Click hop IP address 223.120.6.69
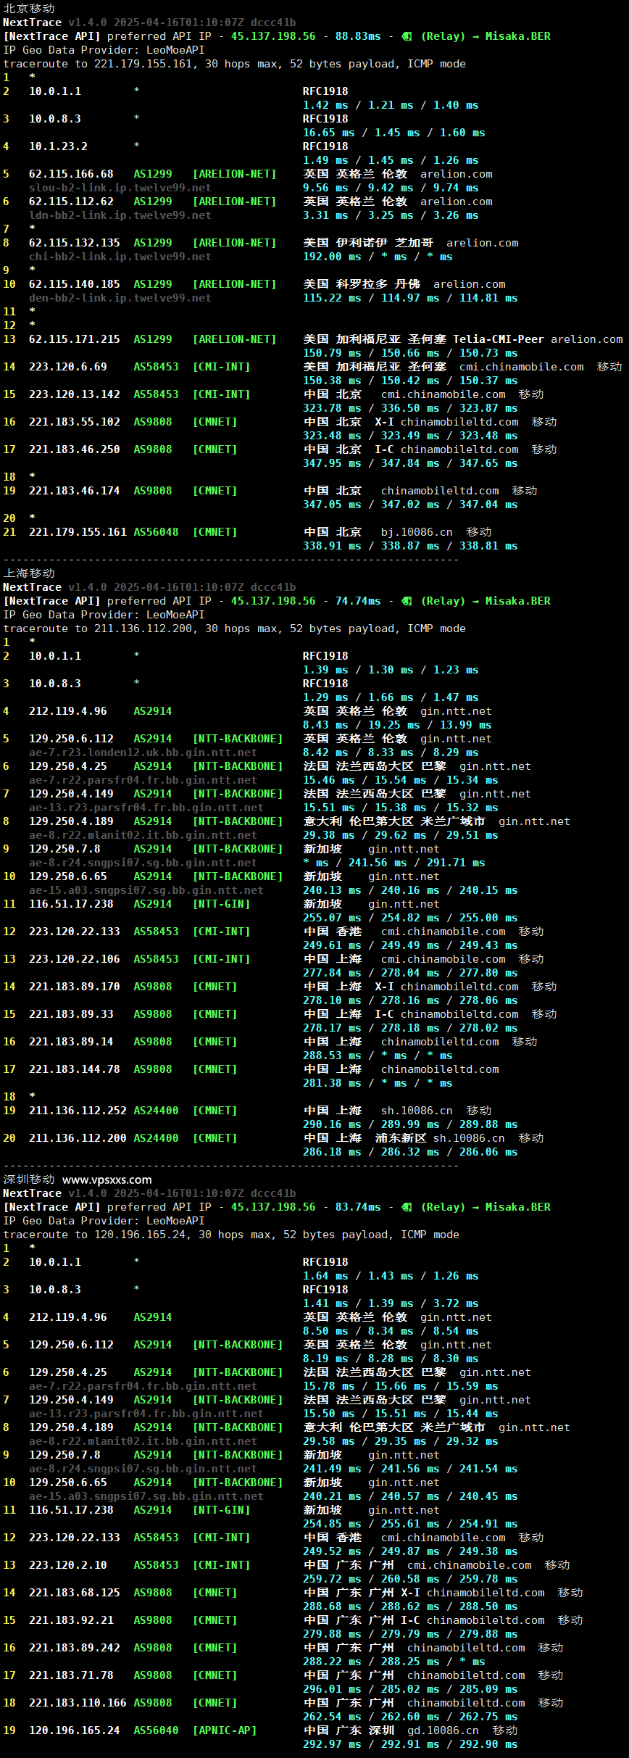This screenshot has width=629, height=1758. point(68,367)
